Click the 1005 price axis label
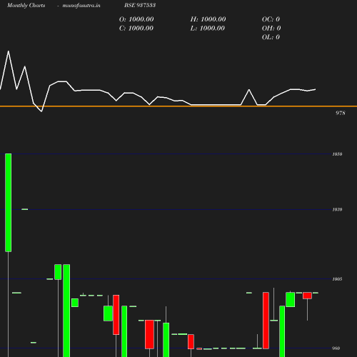 tap(337, 279)
